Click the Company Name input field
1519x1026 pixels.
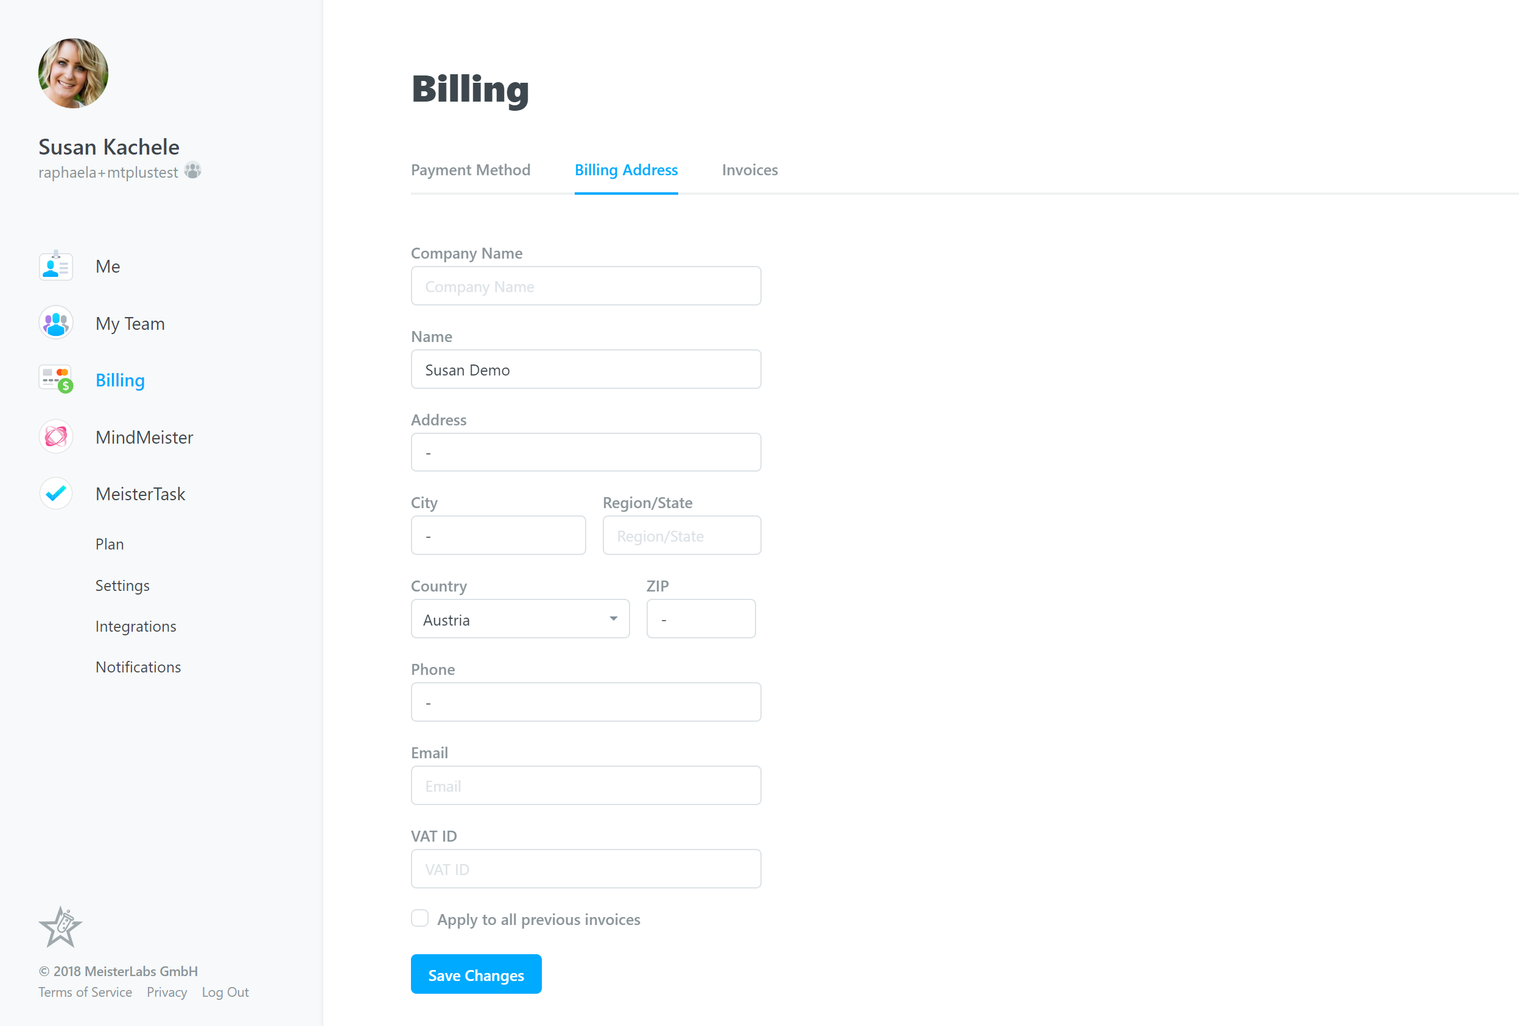point(585,286)
